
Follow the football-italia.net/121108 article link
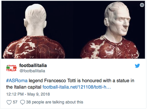click(x=77, y=87)
